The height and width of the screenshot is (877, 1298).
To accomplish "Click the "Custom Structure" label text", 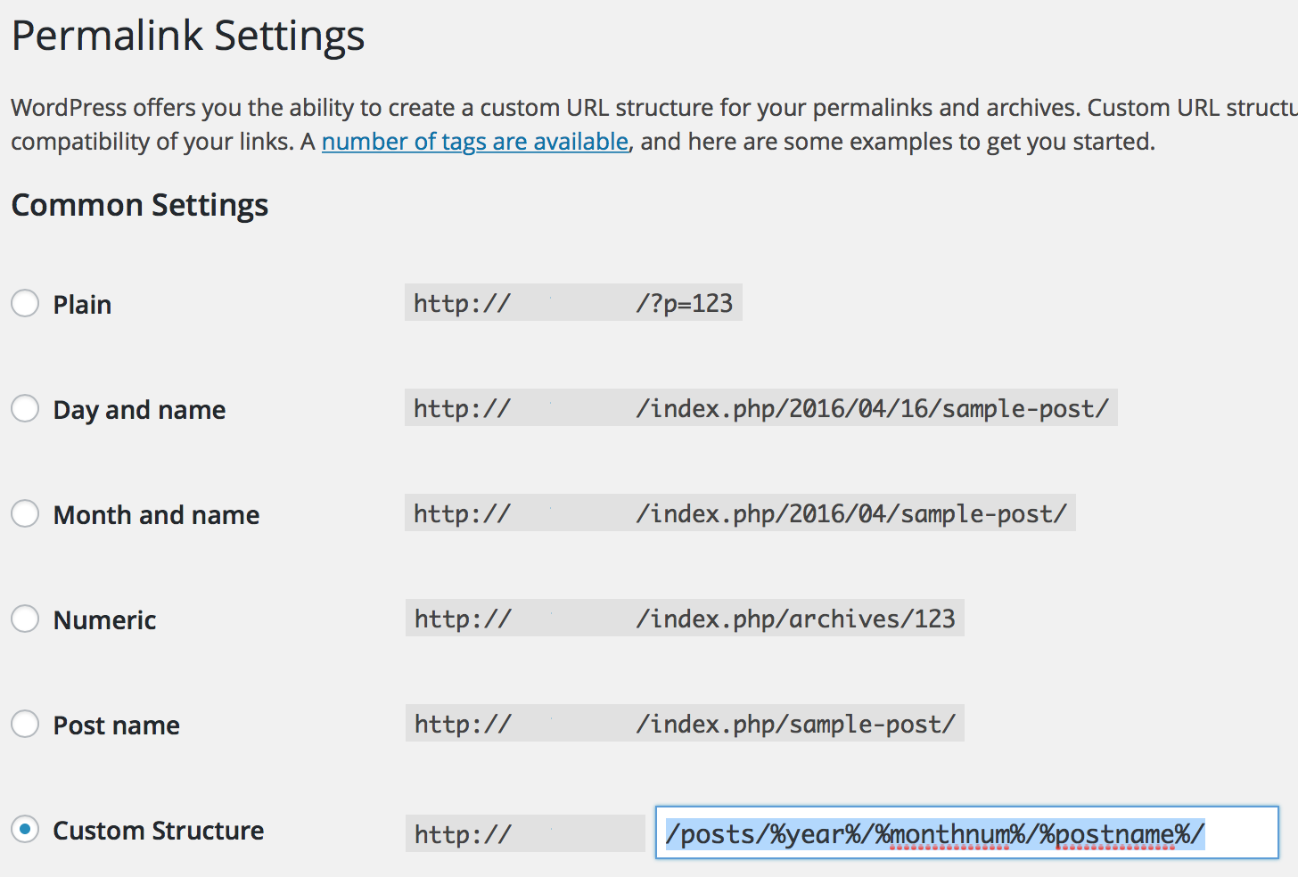I will (x=158, y=831).
